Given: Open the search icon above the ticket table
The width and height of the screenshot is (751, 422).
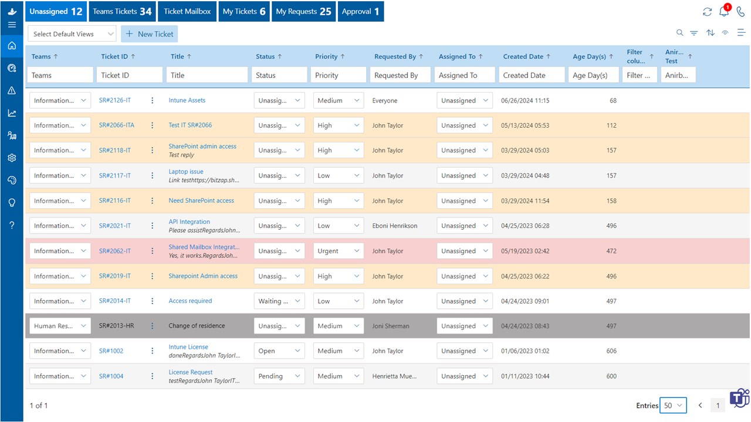Looking at the screenshot, I should pyautogui.click(x=679, y=33).
